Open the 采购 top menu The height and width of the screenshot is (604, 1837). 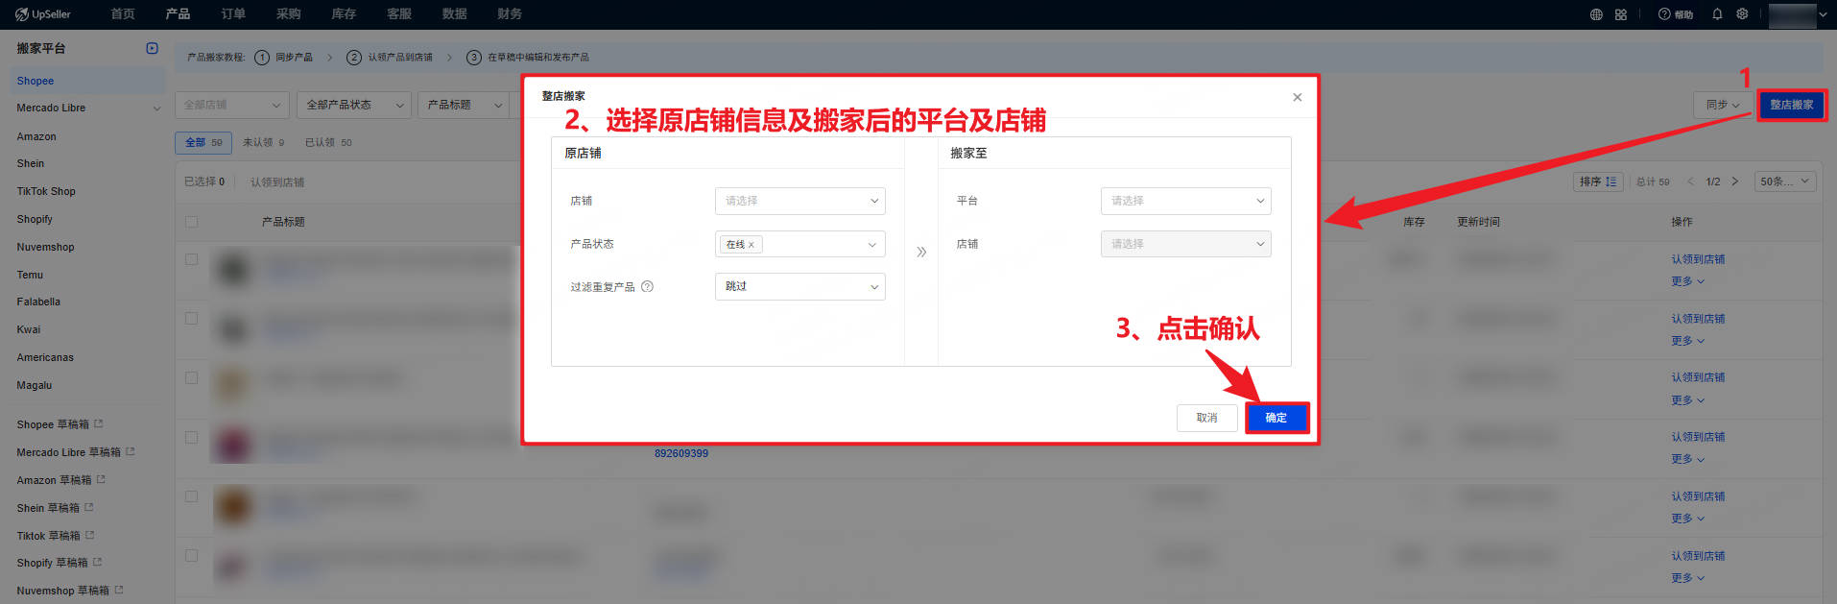coord(288,14)
